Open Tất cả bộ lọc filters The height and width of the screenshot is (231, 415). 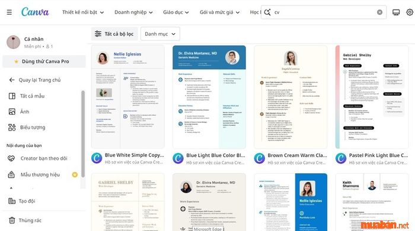(114, 34)
